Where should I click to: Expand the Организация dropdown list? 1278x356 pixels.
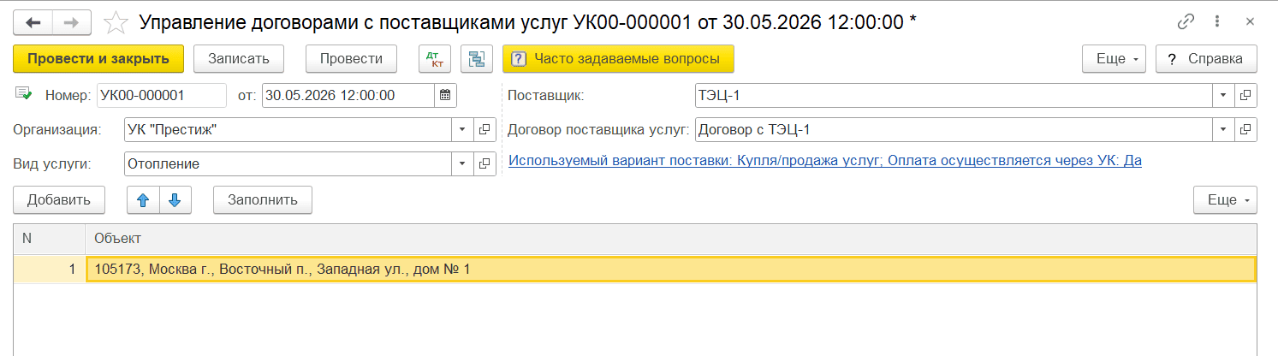[462, 129]
